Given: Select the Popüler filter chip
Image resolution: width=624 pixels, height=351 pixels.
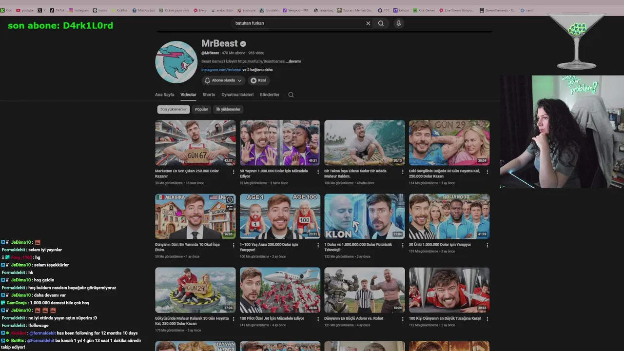Looking at the screenshot, I should coord(201,109).
